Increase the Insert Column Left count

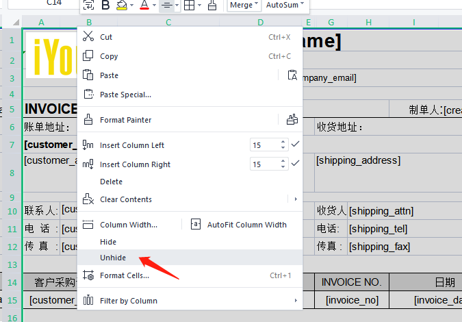pos(283,142)
